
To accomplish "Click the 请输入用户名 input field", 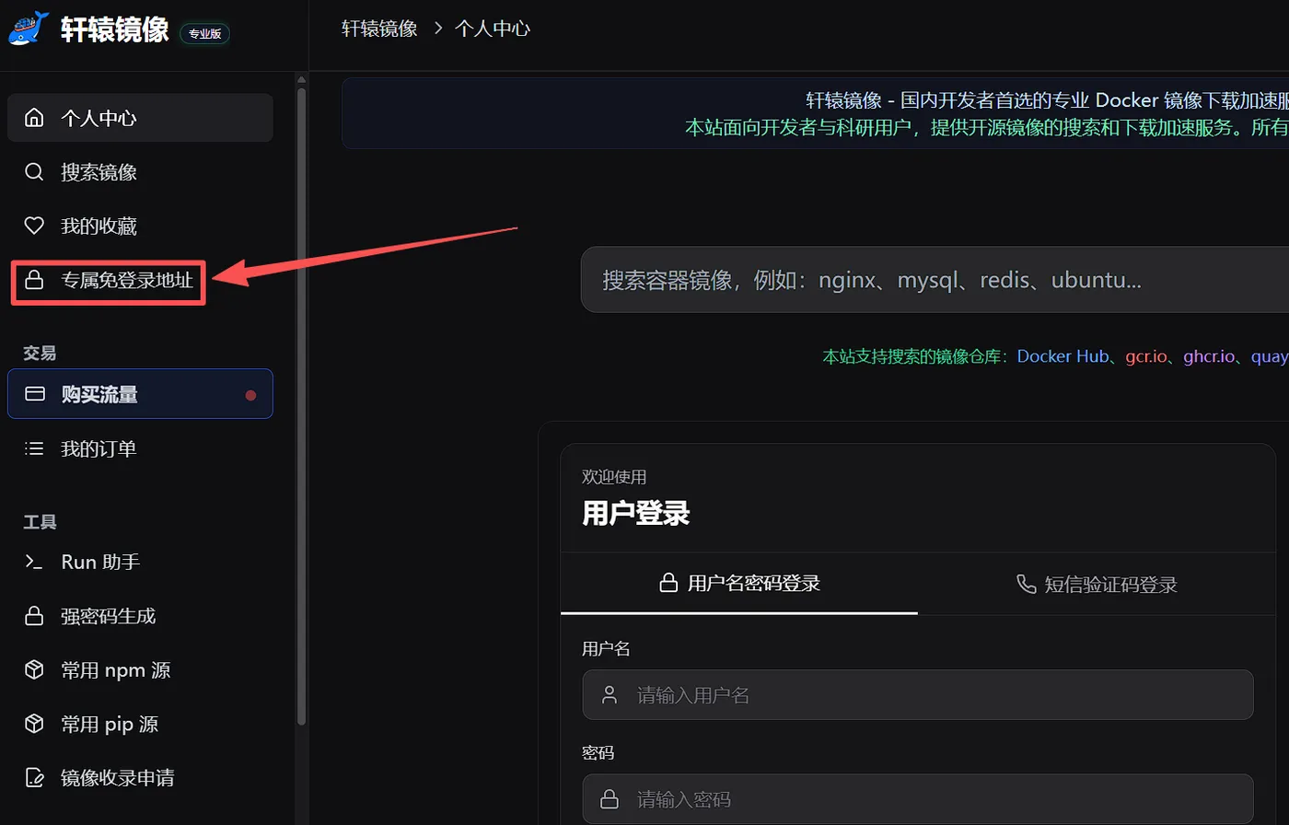I will click(918, 694).
